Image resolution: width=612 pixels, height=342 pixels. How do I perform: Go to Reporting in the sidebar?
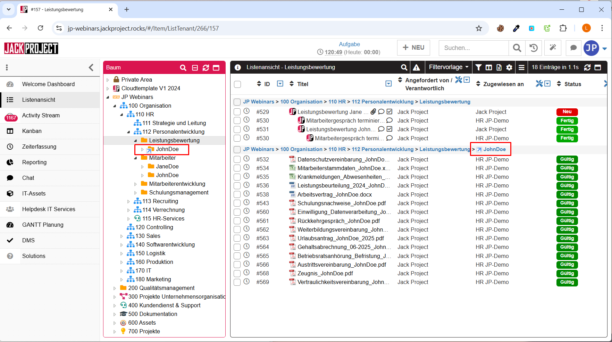(x=34, y=162)
